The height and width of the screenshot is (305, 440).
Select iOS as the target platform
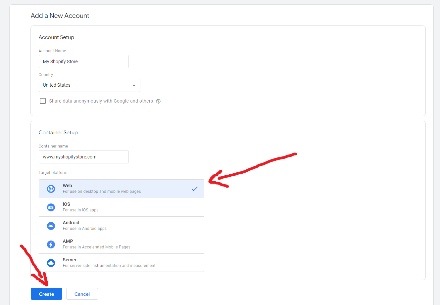(x=121, y=207)
